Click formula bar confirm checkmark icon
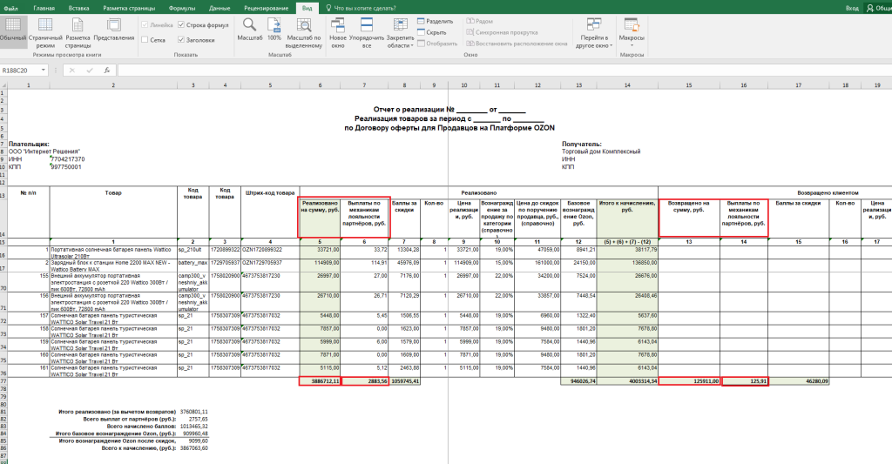The image size is (892, 464). pos(90,71)
